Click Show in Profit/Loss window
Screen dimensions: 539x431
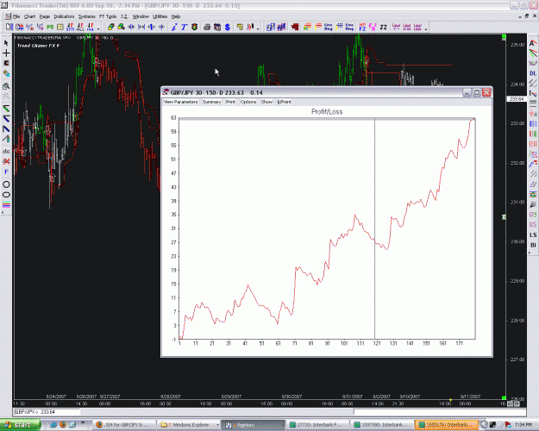266,102
